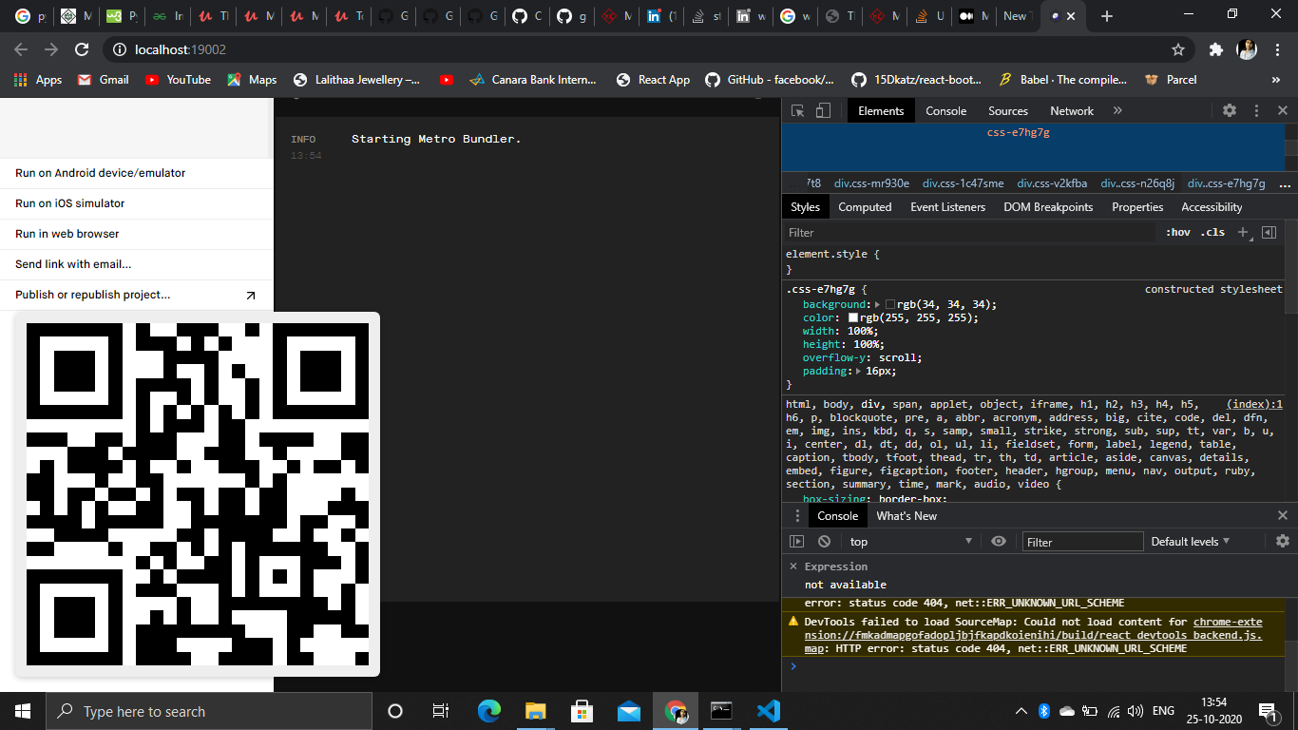This screenshot has height=730, width=1298.
Task: Click the console Filter input
Action: [1082, 542]
